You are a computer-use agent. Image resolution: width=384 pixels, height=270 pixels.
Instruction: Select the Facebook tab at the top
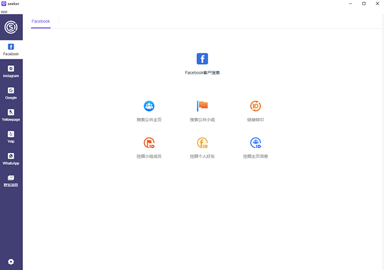41,21
